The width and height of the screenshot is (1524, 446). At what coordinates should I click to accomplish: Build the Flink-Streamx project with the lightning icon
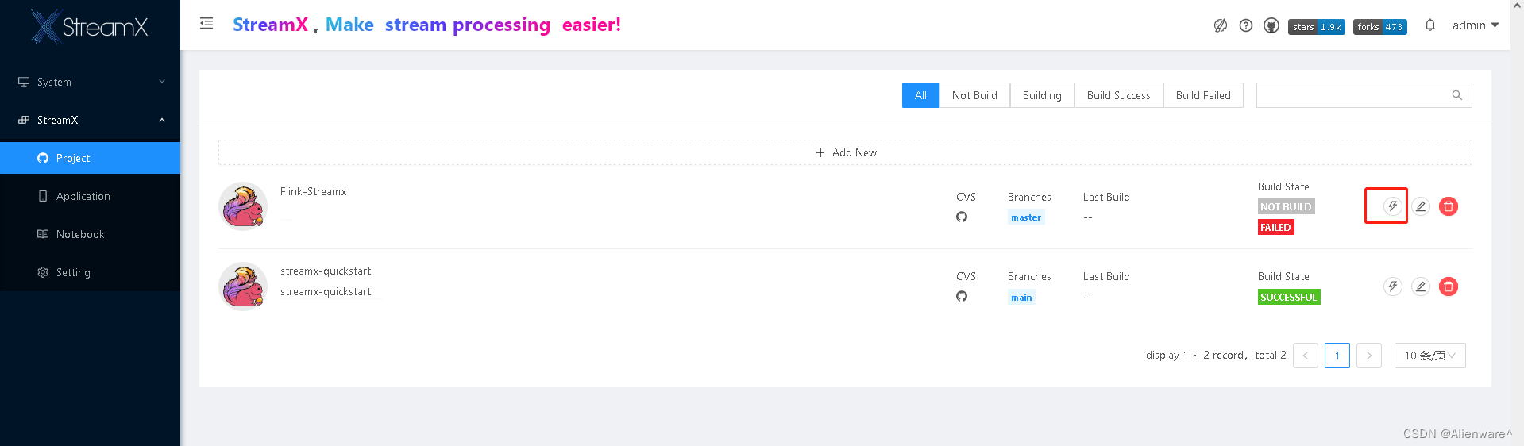point(1392,206)
